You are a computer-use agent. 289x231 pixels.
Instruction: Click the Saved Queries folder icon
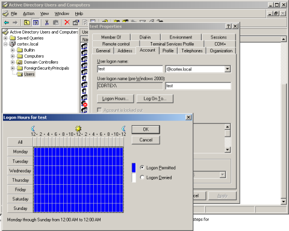[13, 38]
